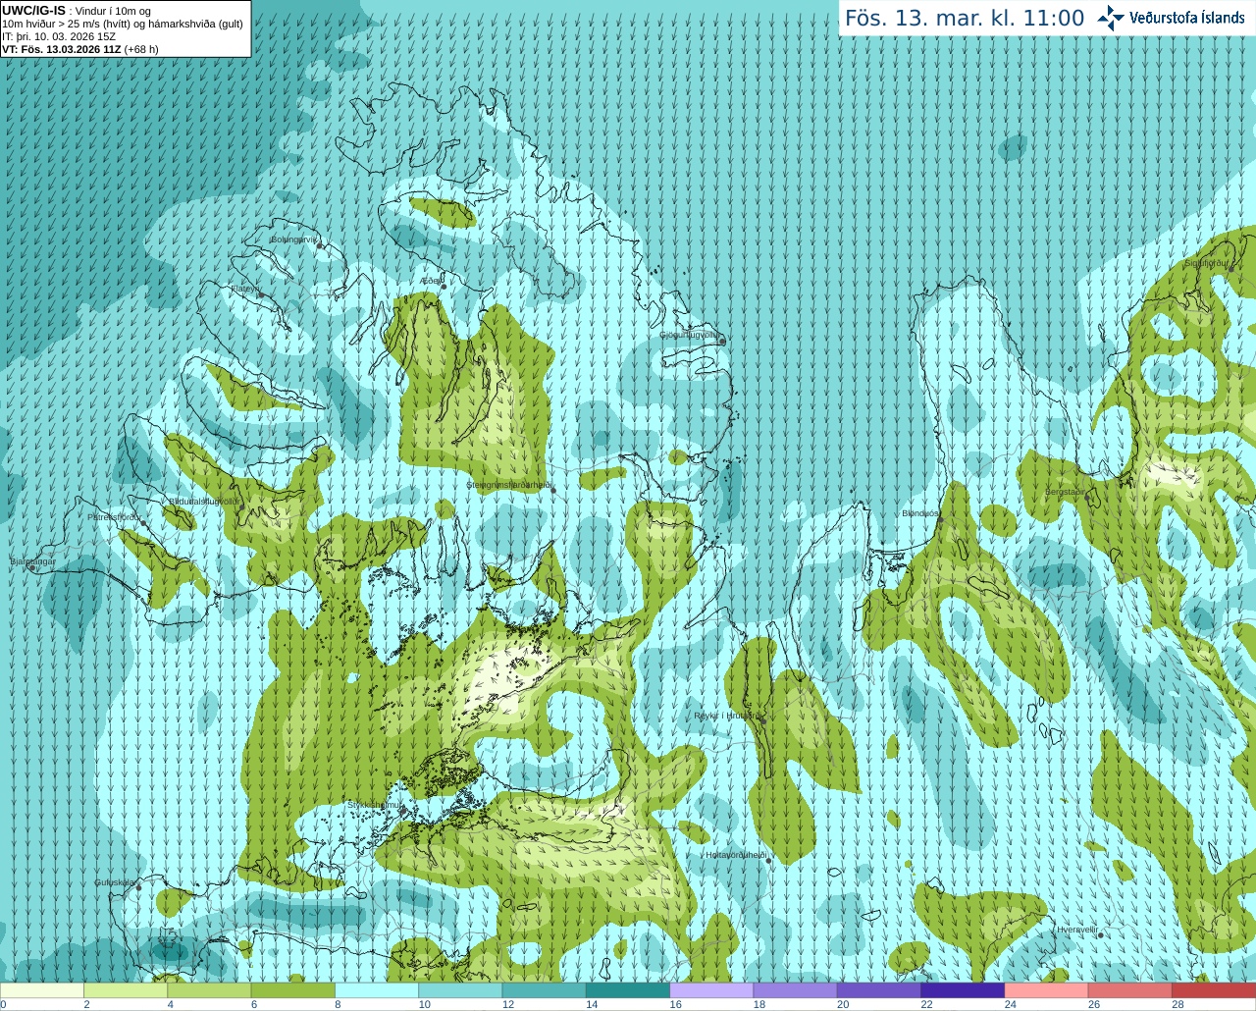The image size is (1256, 1011).
Task: Click the 6–8 m/s olive green legend swatch
Action: point(293,990)
